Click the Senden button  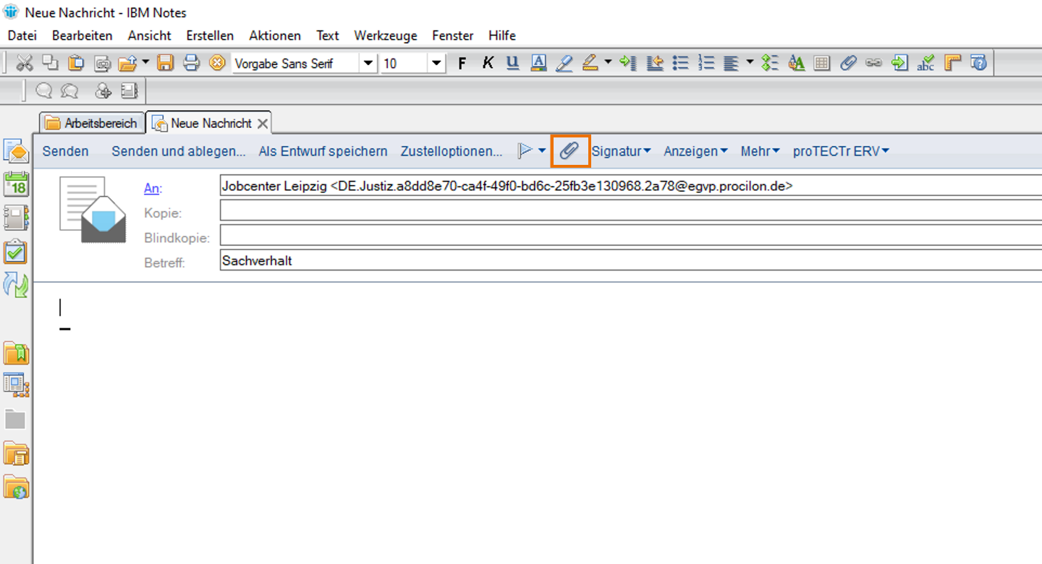point(65,151)
